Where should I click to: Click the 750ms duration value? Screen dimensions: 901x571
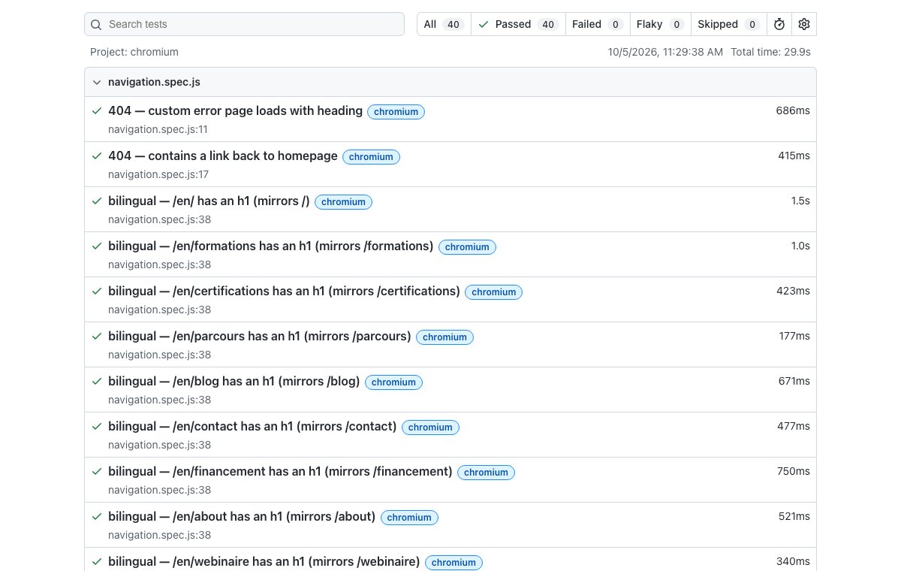(x=794, y=471)
